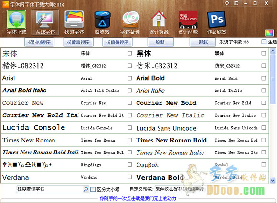Check the Arial Italic font checkbox
The width and height of the screenshot is (277, 203).
[264, 91]
